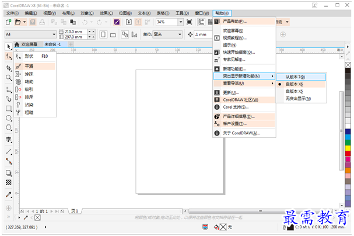
Task: Click the Save icon in toolbar
Action: (x=33, y=22)
